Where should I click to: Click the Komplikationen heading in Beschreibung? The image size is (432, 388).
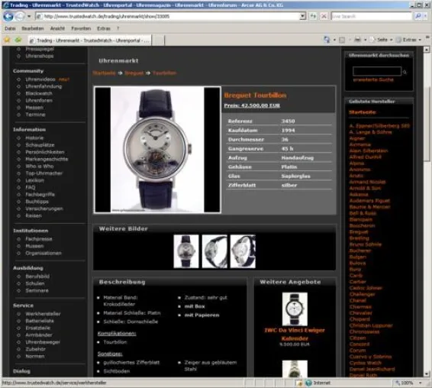[x=117, y=334]
